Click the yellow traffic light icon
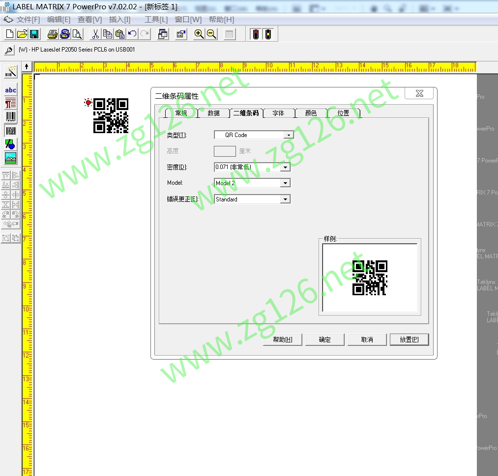This screenshot has width=498, height=476. pyautogui.click(x=268, y=34)
